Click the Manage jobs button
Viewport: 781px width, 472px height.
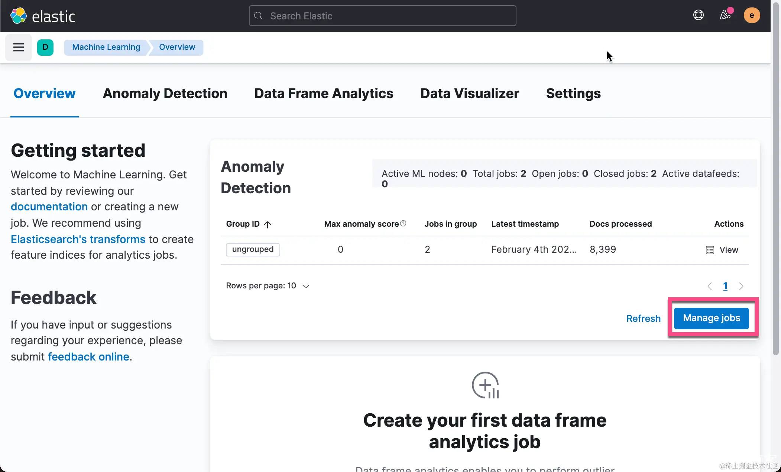pyautogui.click(x=711, y=318)
